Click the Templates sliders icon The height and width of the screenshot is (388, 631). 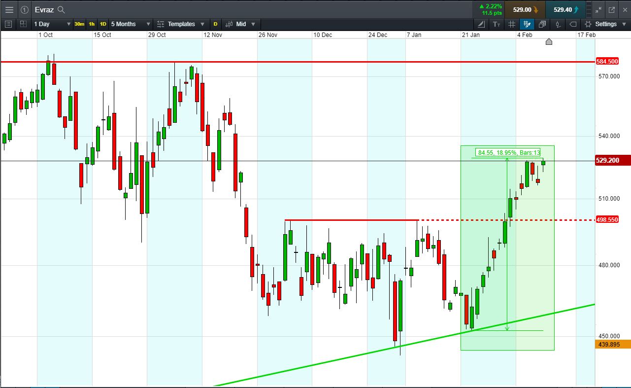pos(161,24)
